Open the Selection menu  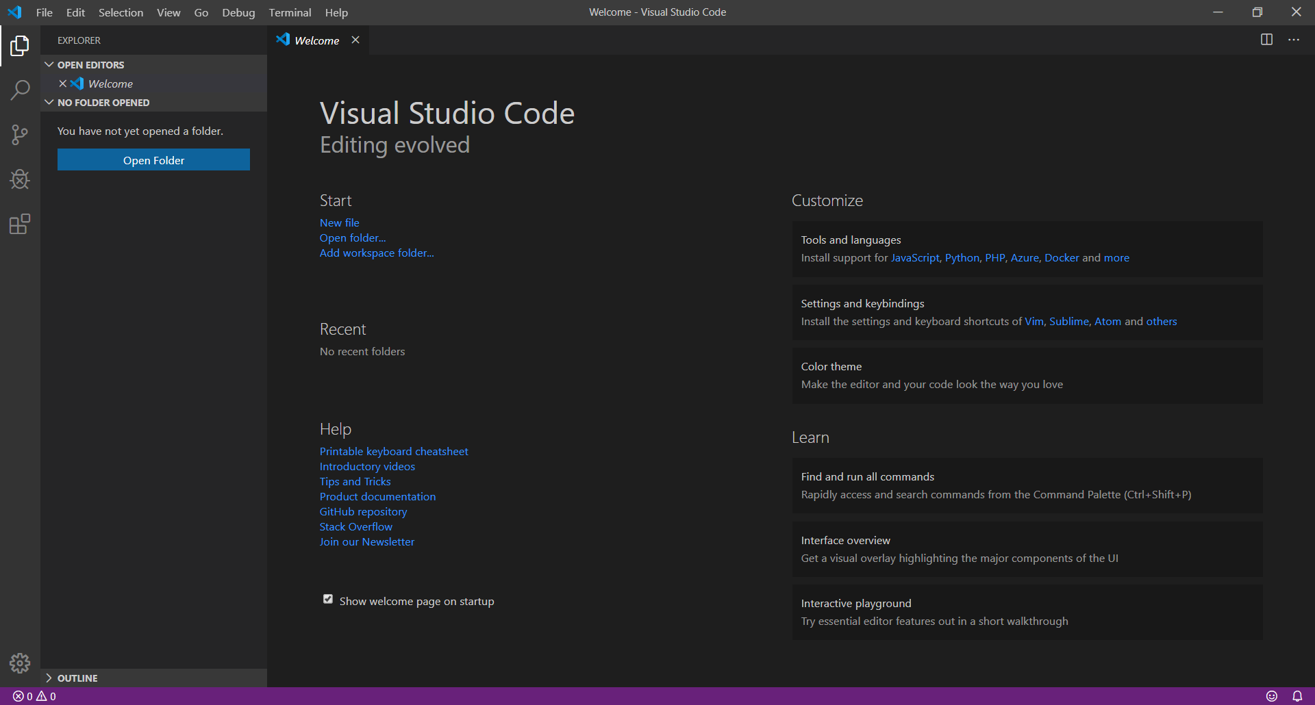pyautogui.click(x=121, y=12)
